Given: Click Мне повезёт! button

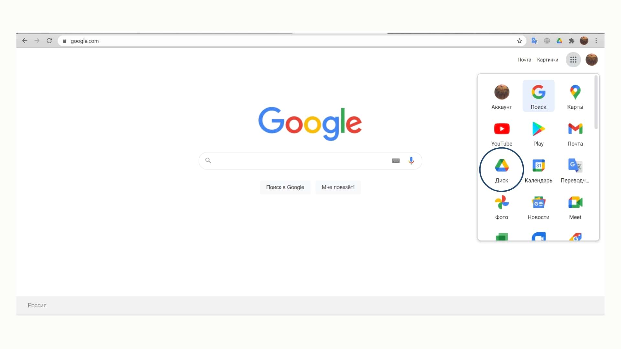Looking at the screenshot, I should pyautogui.click(x=338, y=187).
